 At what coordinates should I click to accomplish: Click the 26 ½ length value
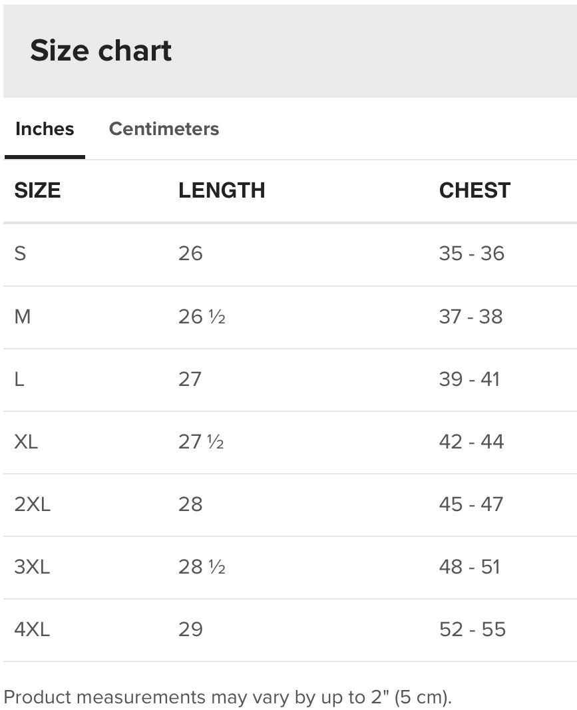pyautogui.click(x=202, y=317)
